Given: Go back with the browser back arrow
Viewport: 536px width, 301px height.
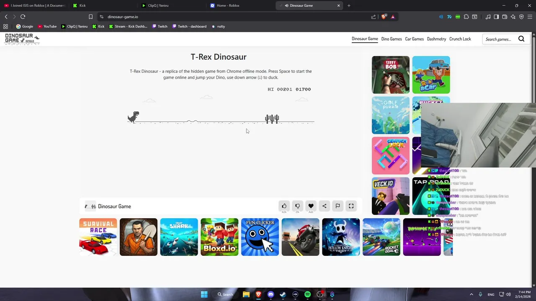Looking at the screenshot, I should pos(6,17).
